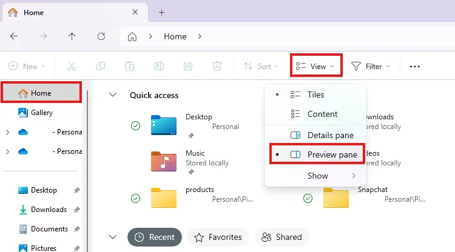Click Home in the address bar breadcrumb
This screenshot has width=455, height=252.
[x=175, y=36]
